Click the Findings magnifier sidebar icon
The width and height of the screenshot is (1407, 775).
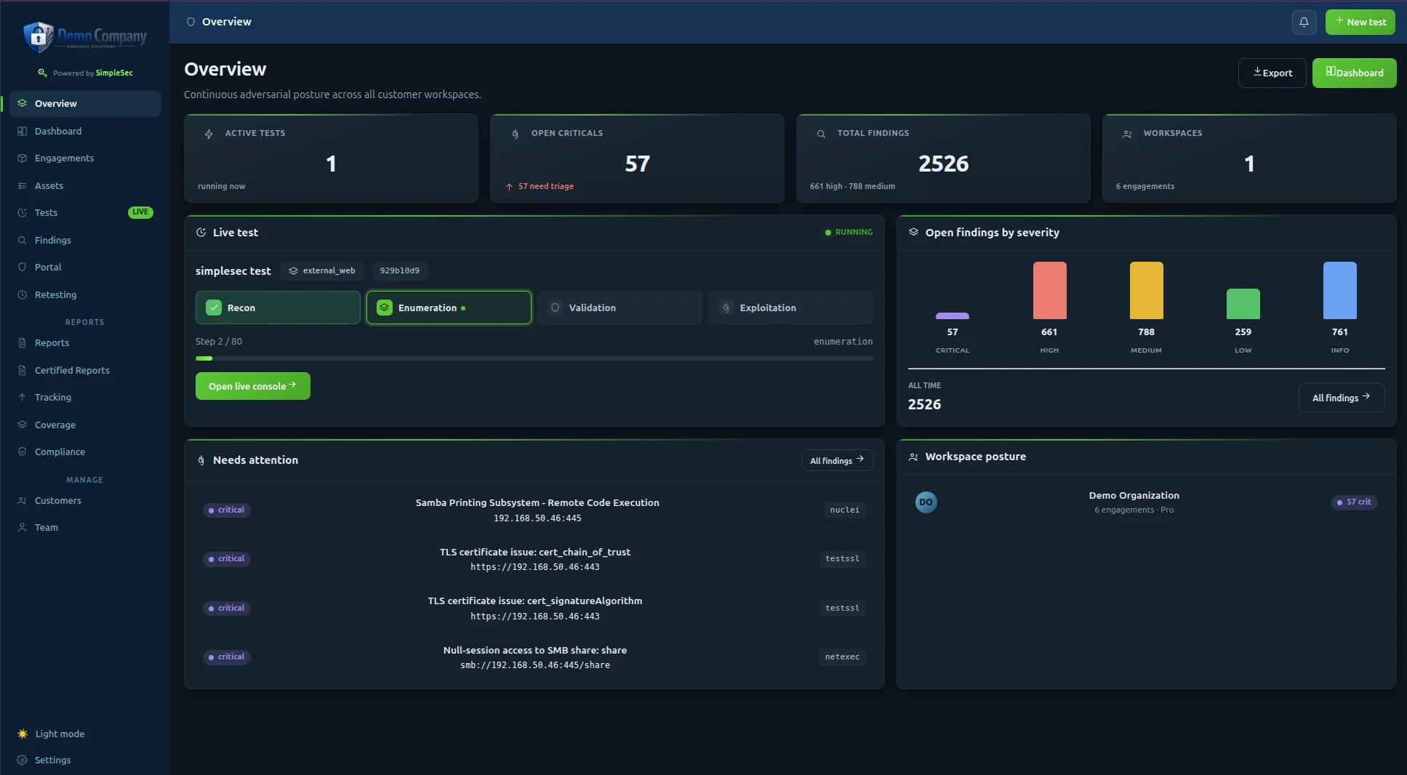tap(22, 240)
